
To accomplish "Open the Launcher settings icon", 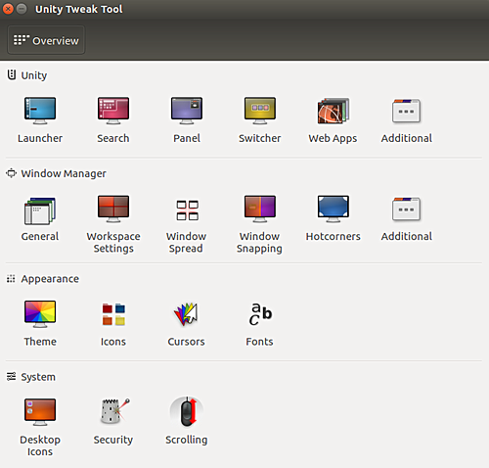I will (x=40, y=111).
